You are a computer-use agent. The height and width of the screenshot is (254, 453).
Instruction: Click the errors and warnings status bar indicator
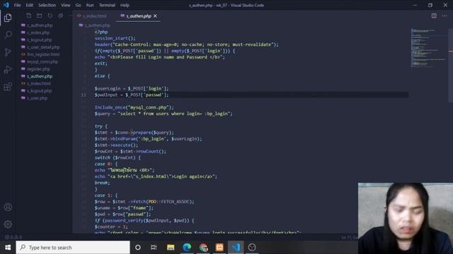click(x=13, y=237)
